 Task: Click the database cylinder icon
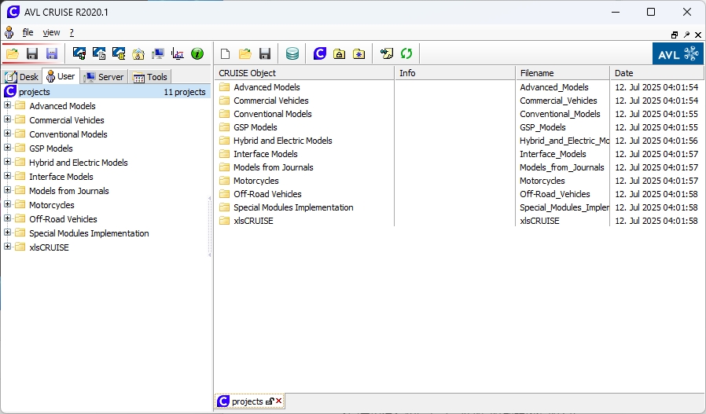click(292, 54)
